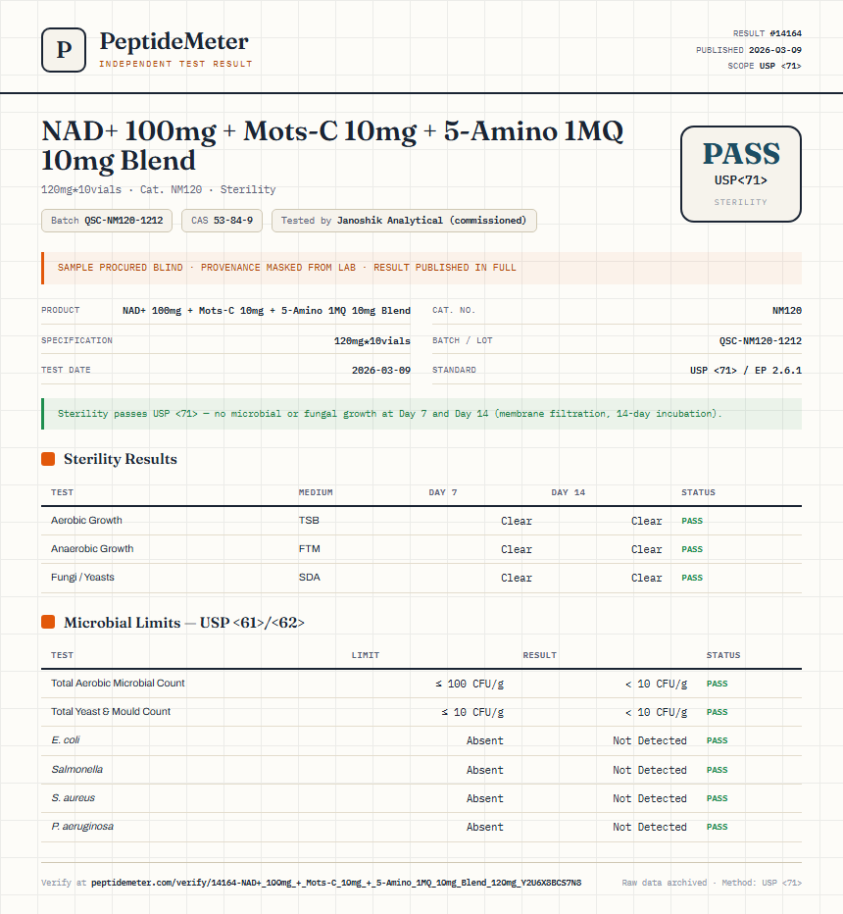The height and width of the screenshot is (914, 843).
Task: Click the Total Yeast & Mould Count label
Action: pos(111,712)
